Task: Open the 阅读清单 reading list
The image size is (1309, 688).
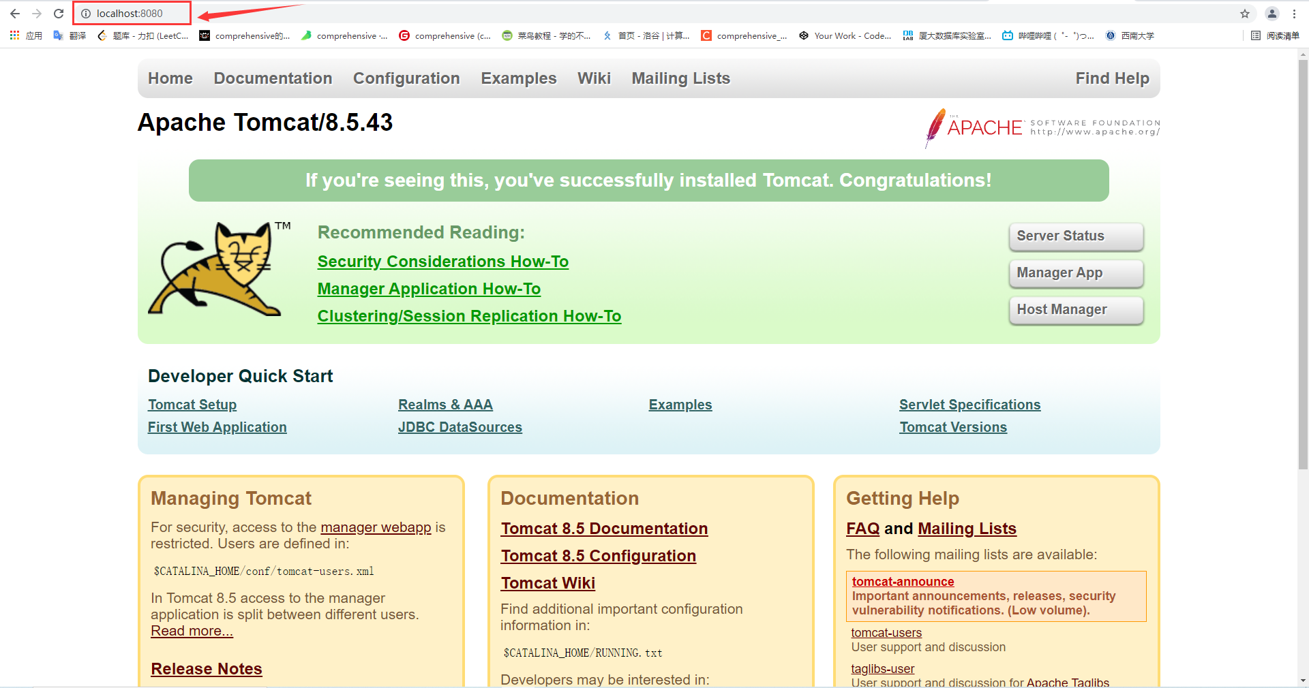Action: [1275, 35]
